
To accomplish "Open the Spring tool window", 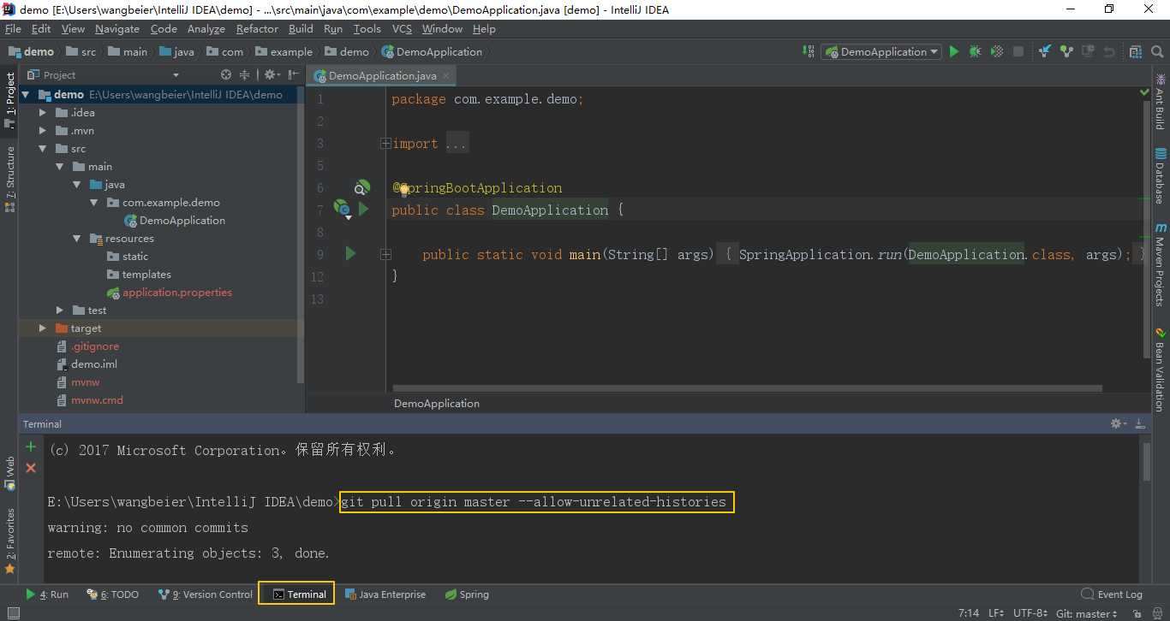I will tap(467, 594).
